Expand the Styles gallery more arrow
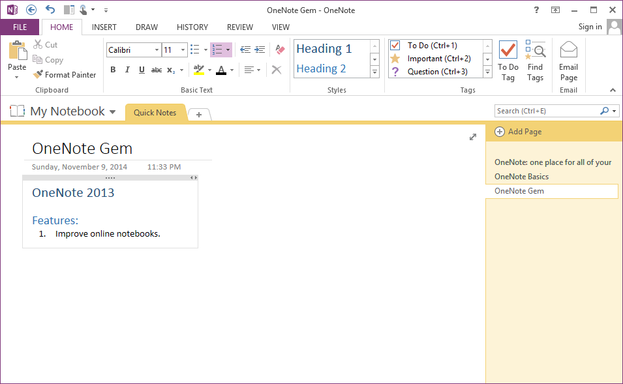The height and width of the screenshot is (384, 623). 374,72
